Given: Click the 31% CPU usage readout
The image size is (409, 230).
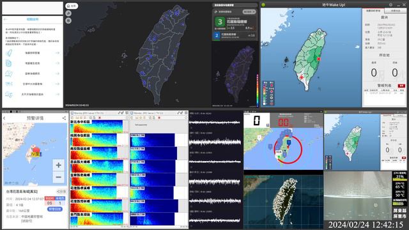Looking at the screenshot, I should (399, 176).
